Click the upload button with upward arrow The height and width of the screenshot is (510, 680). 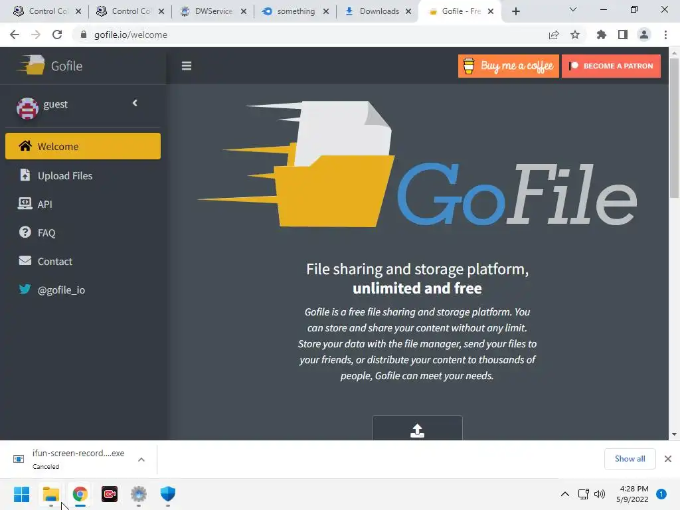tap(417, 428)
